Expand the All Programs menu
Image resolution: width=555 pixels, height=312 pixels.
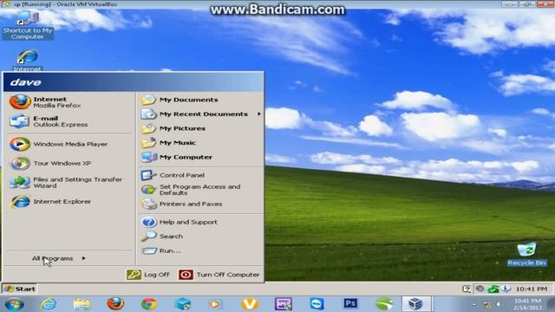click(58, 258)
